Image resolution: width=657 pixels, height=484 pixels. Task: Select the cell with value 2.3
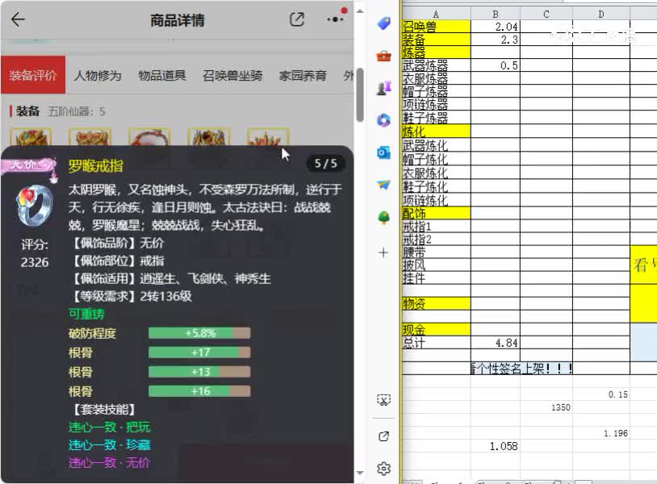tap(496, 40)
